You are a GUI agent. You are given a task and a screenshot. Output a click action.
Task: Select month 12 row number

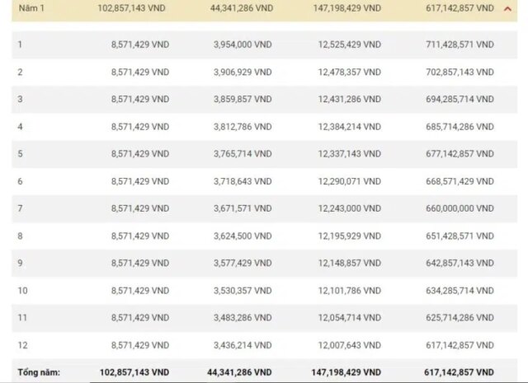pos(22,346)
